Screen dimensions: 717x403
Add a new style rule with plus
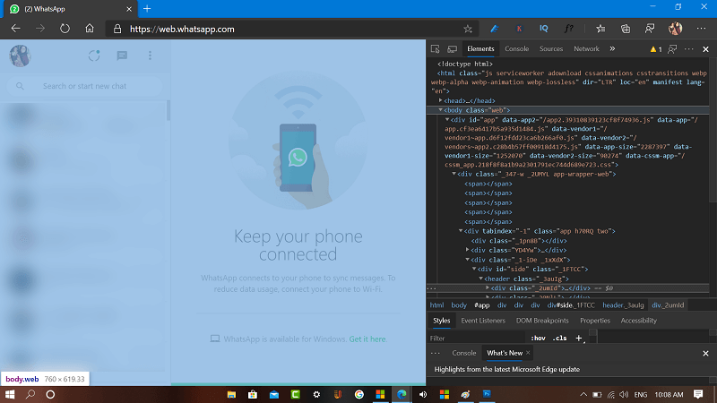click(x=579, y=339)
